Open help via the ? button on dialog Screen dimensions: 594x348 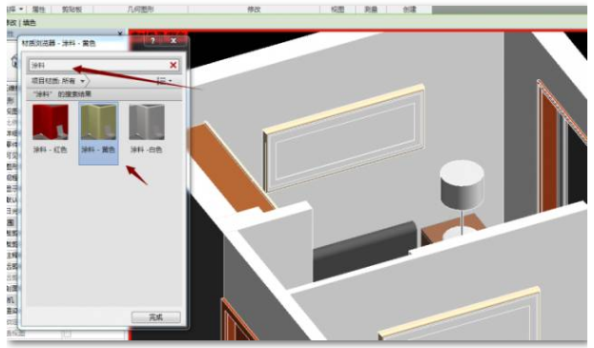[x=153, y=40]
